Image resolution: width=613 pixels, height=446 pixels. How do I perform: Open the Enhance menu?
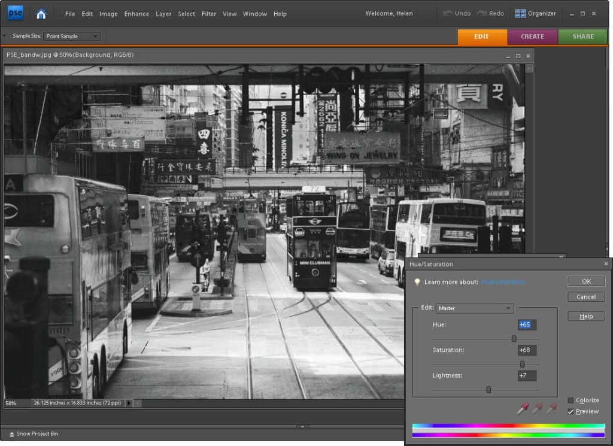tap(136, 14)
